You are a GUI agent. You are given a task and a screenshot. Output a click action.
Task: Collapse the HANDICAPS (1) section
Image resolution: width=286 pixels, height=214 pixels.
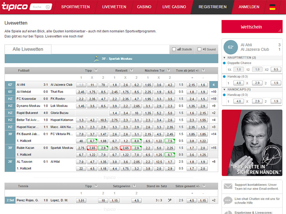point(225,90)
